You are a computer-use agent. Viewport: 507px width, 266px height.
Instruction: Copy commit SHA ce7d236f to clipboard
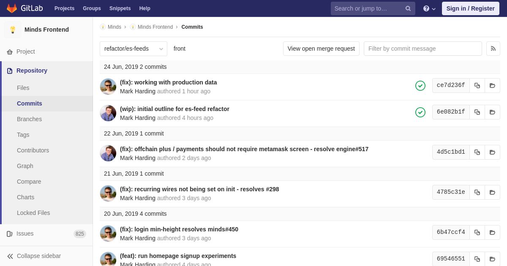477,85
